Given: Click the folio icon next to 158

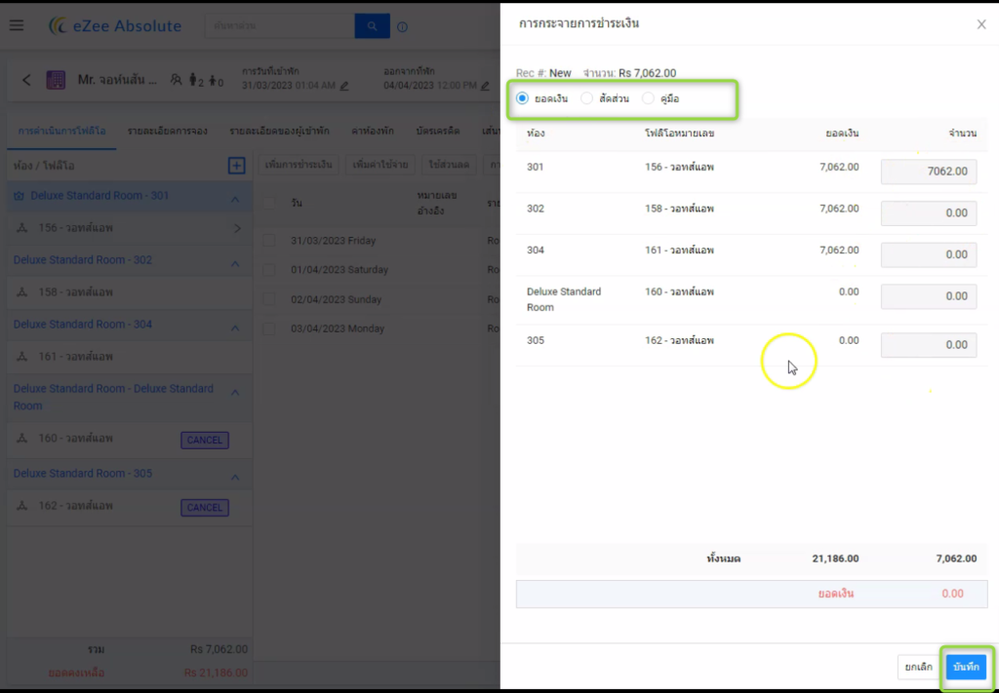Looking at the screenshot, I should [x=22, y=292].
